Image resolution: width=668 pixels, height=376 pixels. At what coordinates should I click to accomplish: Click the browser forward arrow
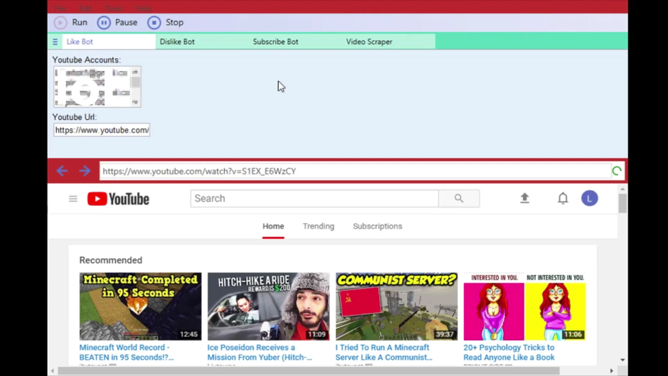point(84,171)
